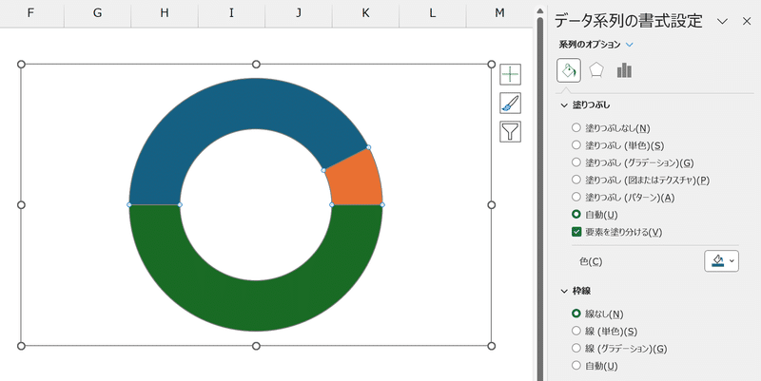Close the データ系列の書式設定 pane

[x=747, y=21]
